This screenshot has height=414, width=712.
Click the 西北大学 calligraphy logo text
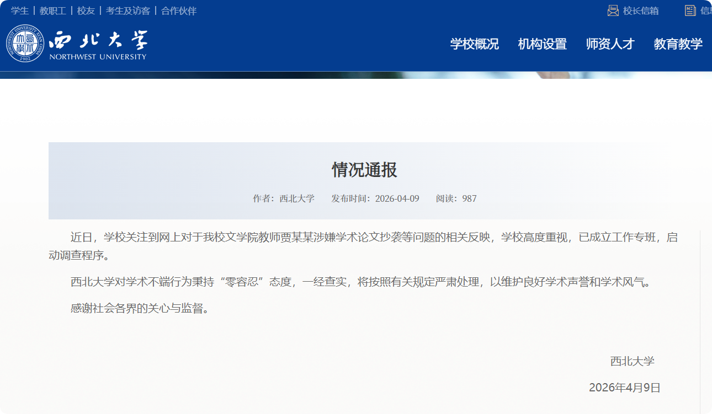click(x=98, y=40)
